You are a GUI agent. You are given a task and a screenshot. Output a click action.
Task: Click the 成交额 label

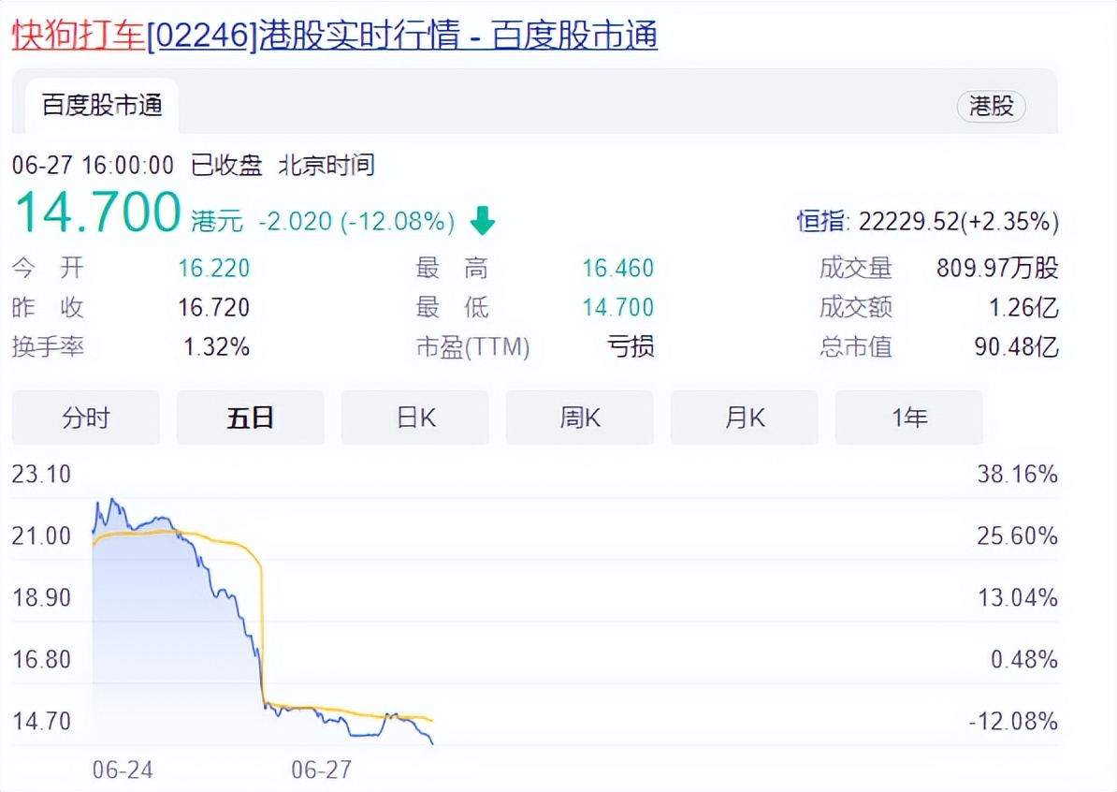856,307
